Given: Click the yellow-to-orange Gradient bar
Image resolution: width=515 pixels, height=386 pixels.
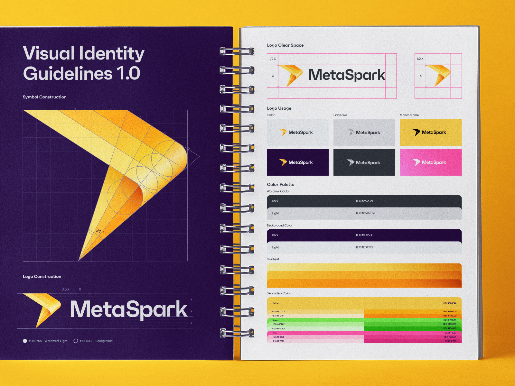Looking at the screenshot, I should click(x=364, y=275).
